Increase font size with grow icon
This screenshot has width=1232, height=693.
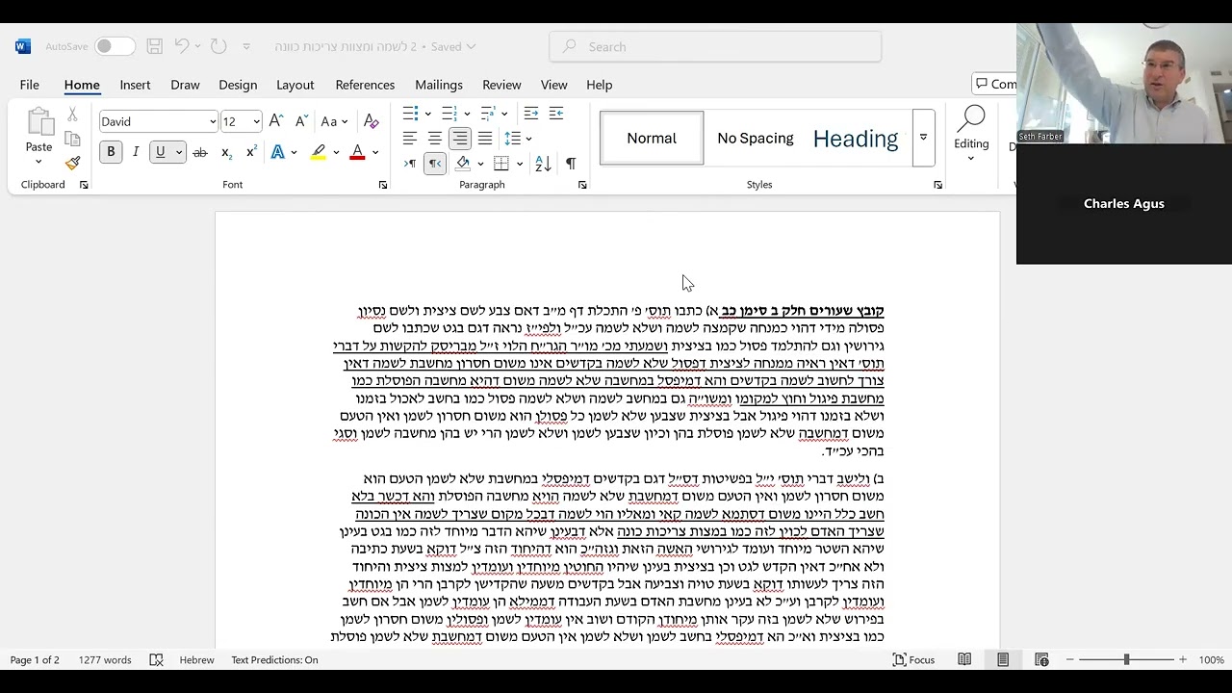[x=276, y=121]
